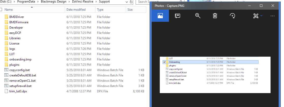The width and height of the screenshot is (284, 107).
Task: Click the trim_lut0.dpx file icon in Explorer
Action: coord(6,91)
